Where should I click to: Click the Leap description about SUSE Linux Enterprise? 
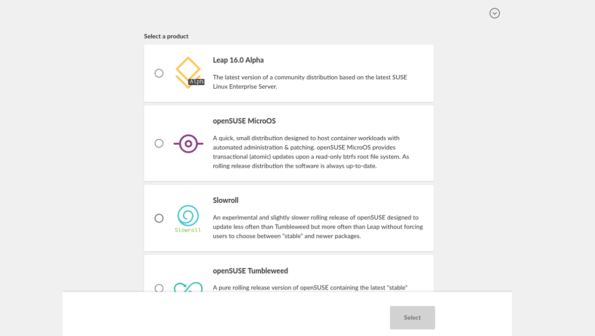click(310, 82)
